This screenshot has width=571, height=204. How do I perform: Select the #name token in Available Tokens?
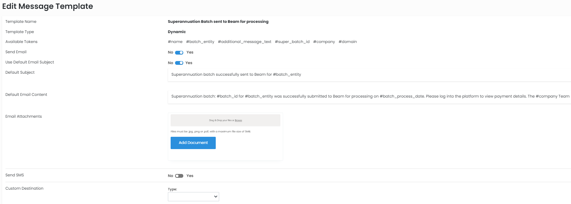point(175,42)
